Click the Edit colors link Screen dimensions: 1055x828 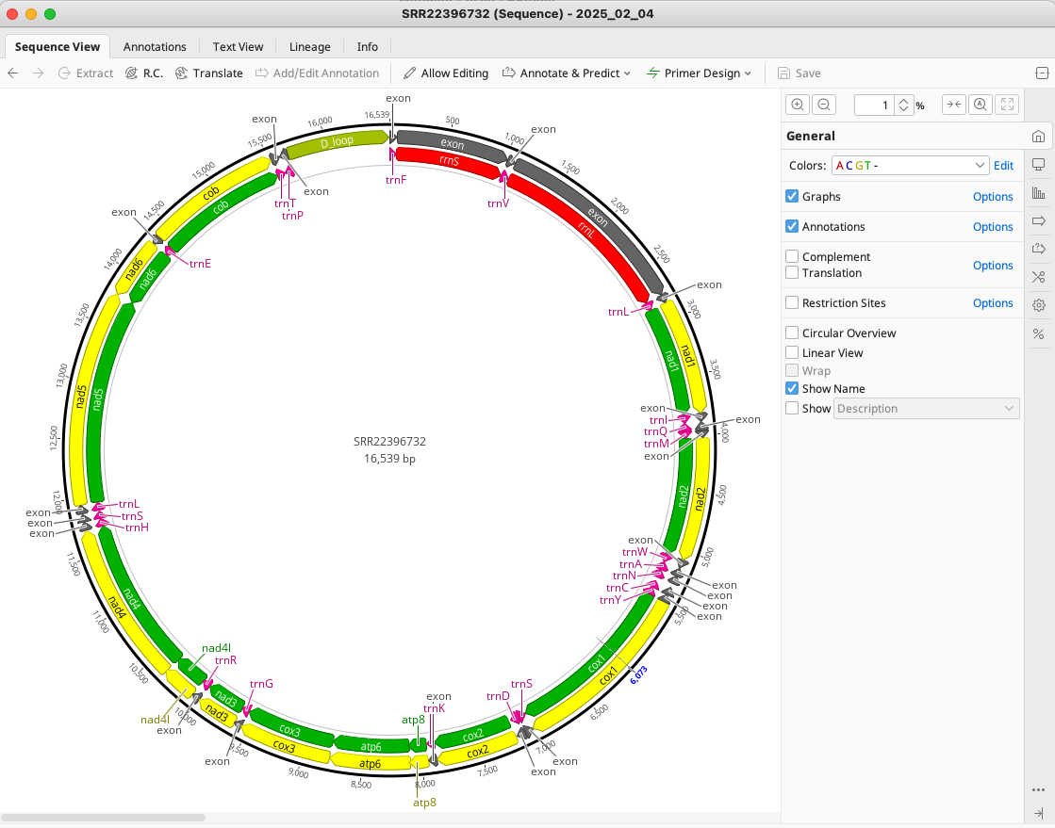(x=1003, y=166)
